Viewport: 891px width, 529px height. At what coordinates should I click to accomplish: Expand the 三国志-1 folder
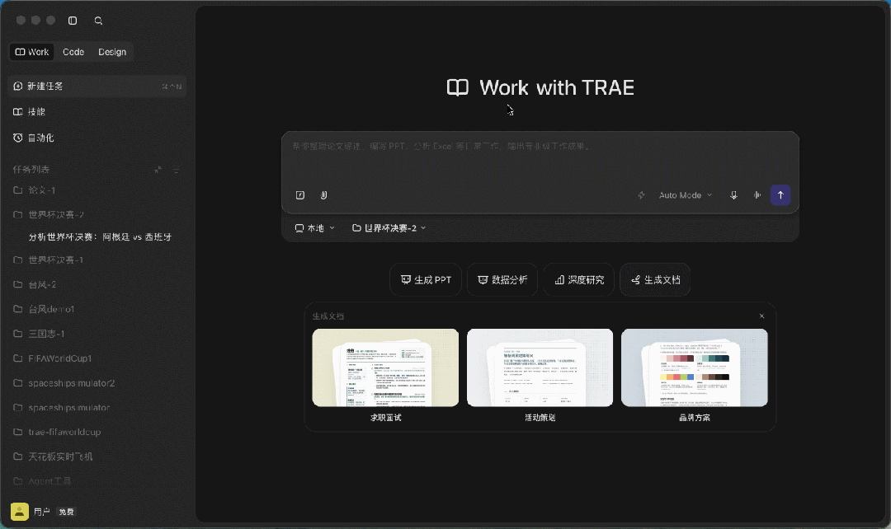(97, 334)
